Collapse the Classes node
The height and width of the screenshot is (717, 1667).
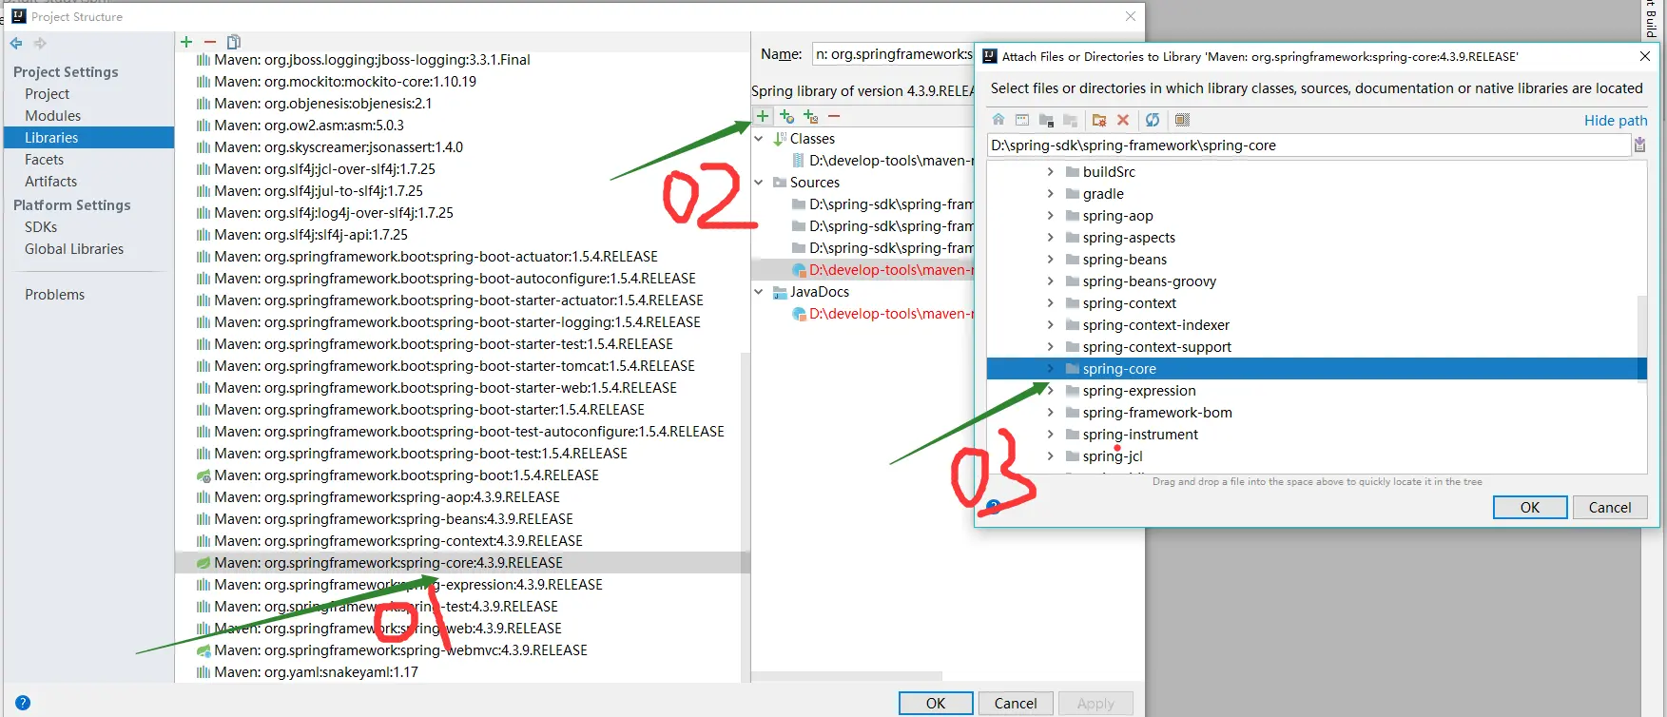click(x=759, y=139)
